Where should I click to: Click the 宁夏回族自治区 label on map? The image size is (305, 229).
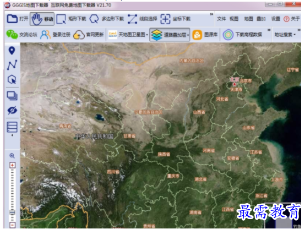pyautogui.click(x=148, y=112)
